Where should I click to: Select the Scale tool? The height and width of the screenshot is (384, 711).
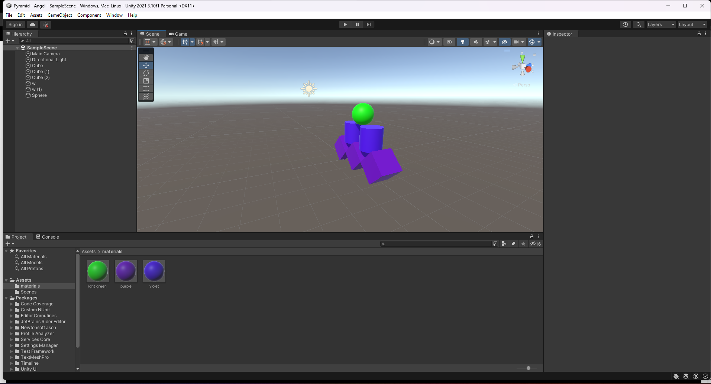146,81
